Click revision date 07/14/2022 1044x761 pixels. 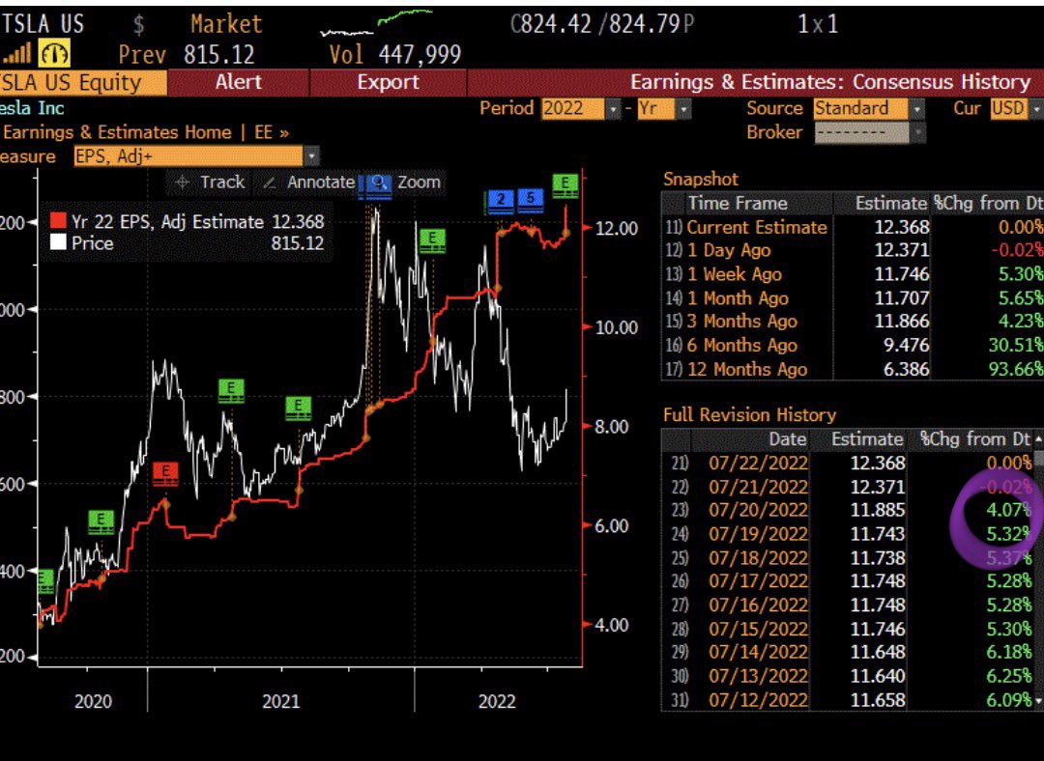(x=759, y=653)
